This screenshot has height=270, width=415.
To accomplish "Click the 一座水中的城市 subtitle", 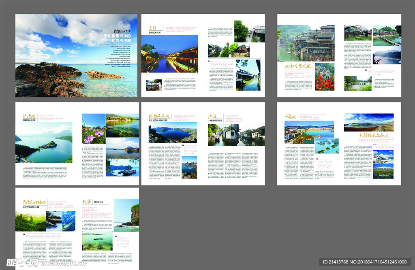I will 216,120.
